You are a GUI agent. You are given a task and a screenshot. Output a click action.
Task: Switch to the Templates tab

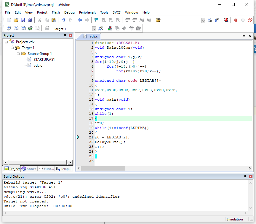64,169
